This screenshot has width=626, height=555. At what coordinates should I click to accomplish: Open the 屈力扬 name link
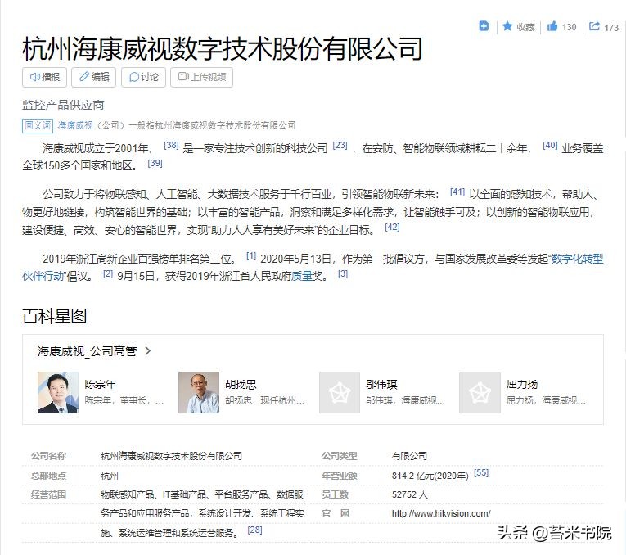522,385
